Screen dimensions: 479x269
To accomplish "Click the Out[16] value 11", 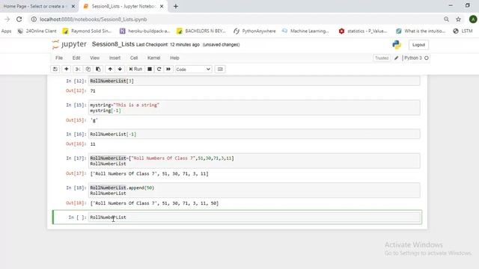I will 93,144.
